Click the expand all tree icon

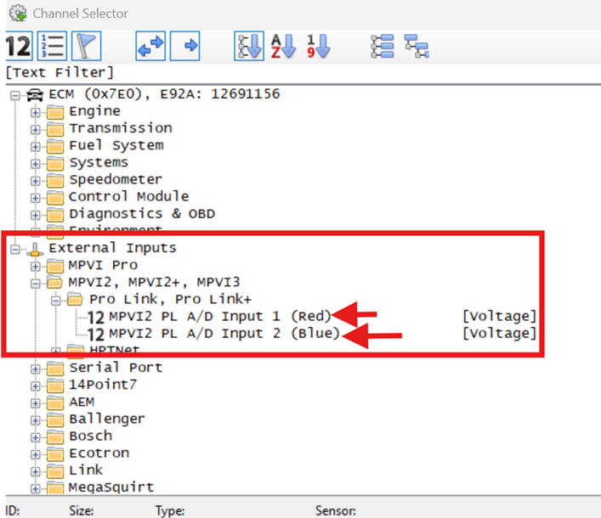pos(383,46)
